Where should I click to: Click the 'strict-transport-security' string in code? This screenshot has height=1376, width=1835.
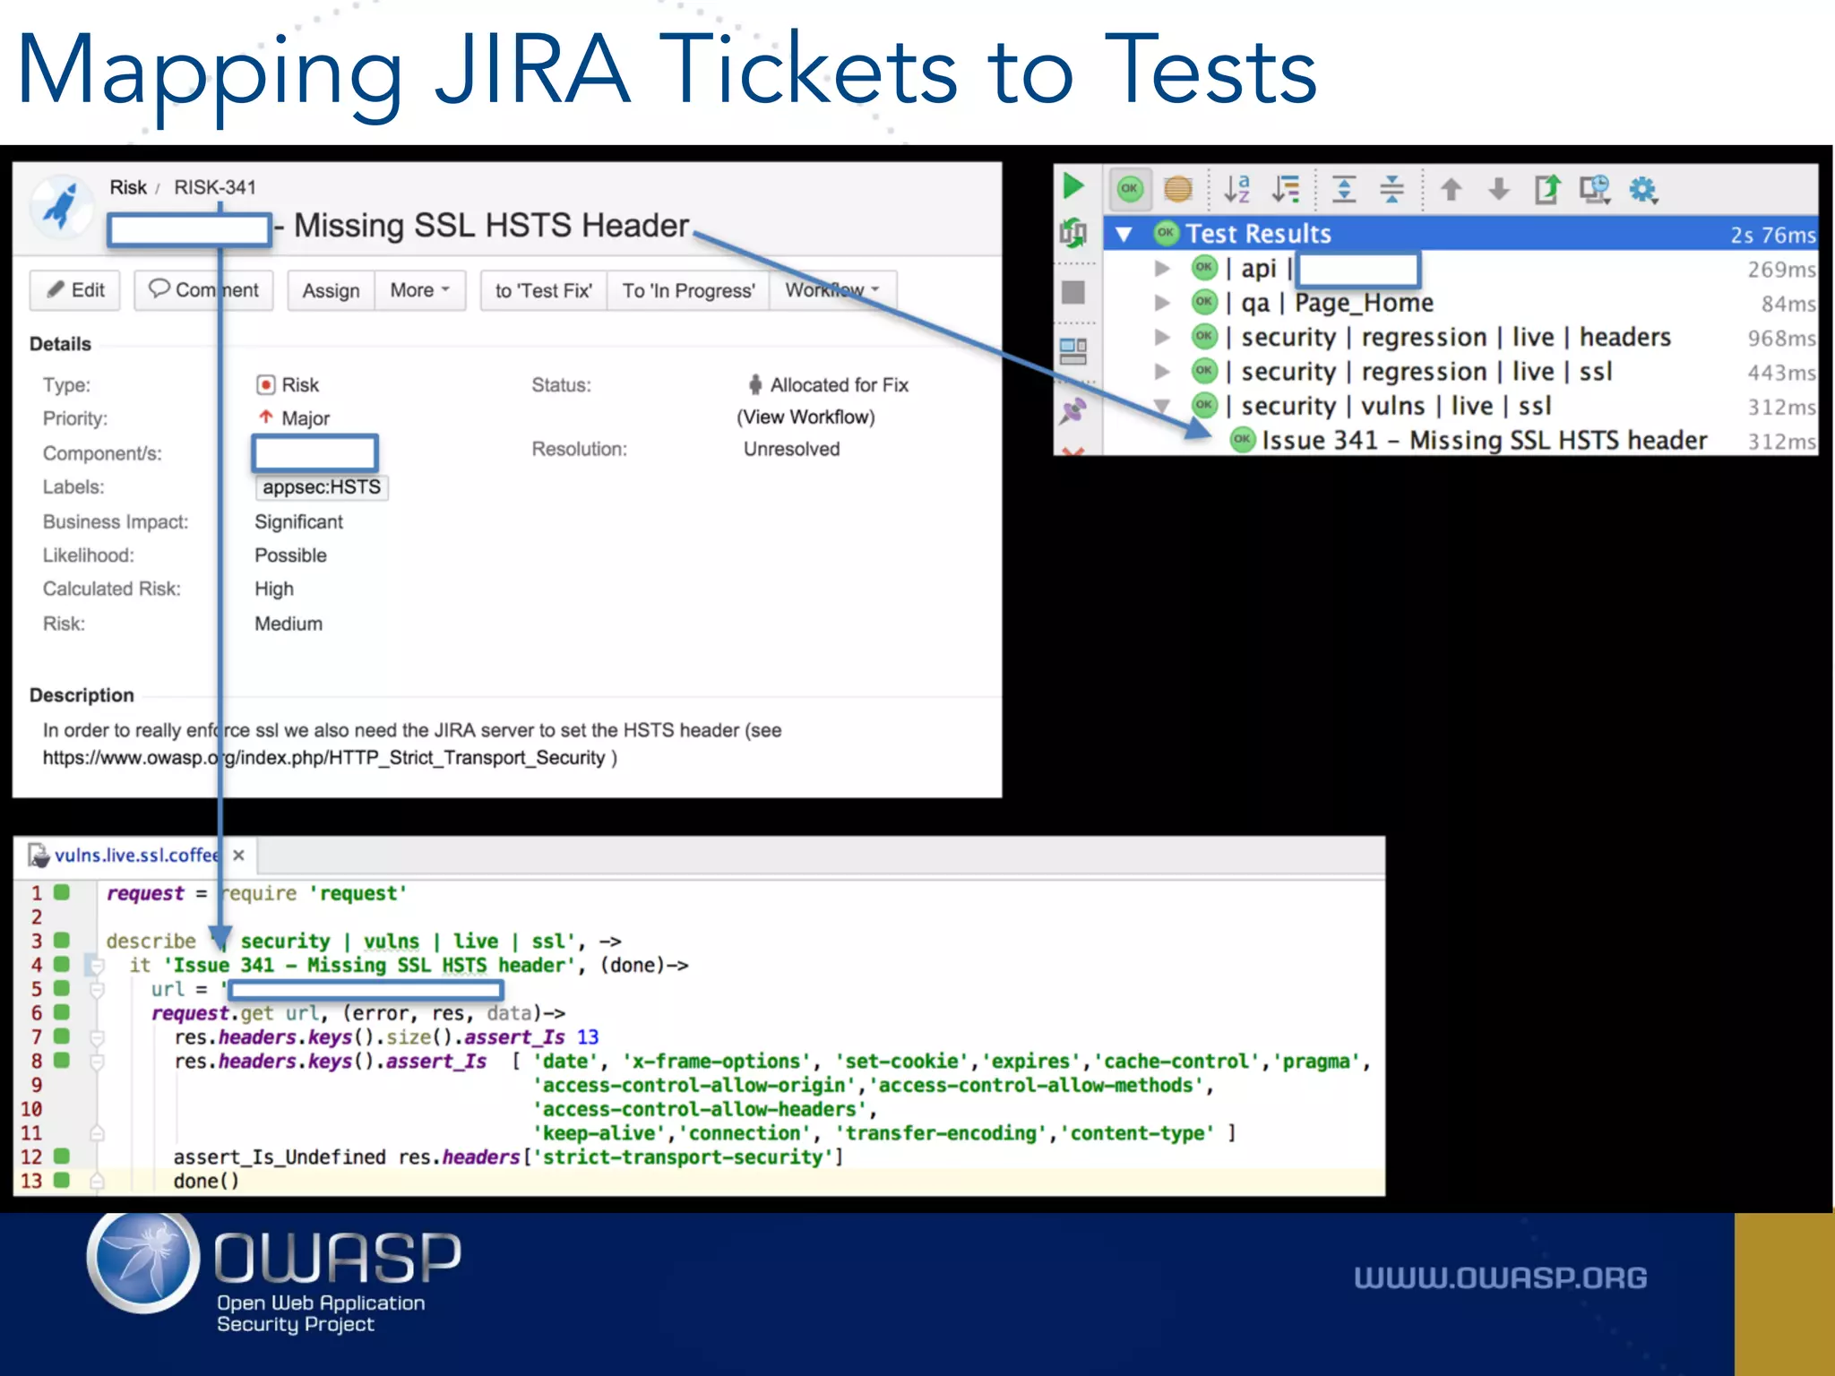point(684,1157)
